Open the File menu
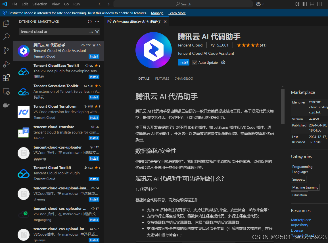 tap(14, 4)
